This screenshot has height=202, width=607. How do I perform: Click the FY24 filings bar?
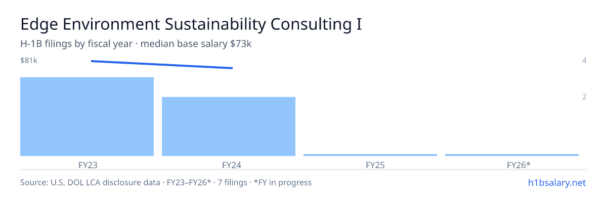[x=229, y=126]
